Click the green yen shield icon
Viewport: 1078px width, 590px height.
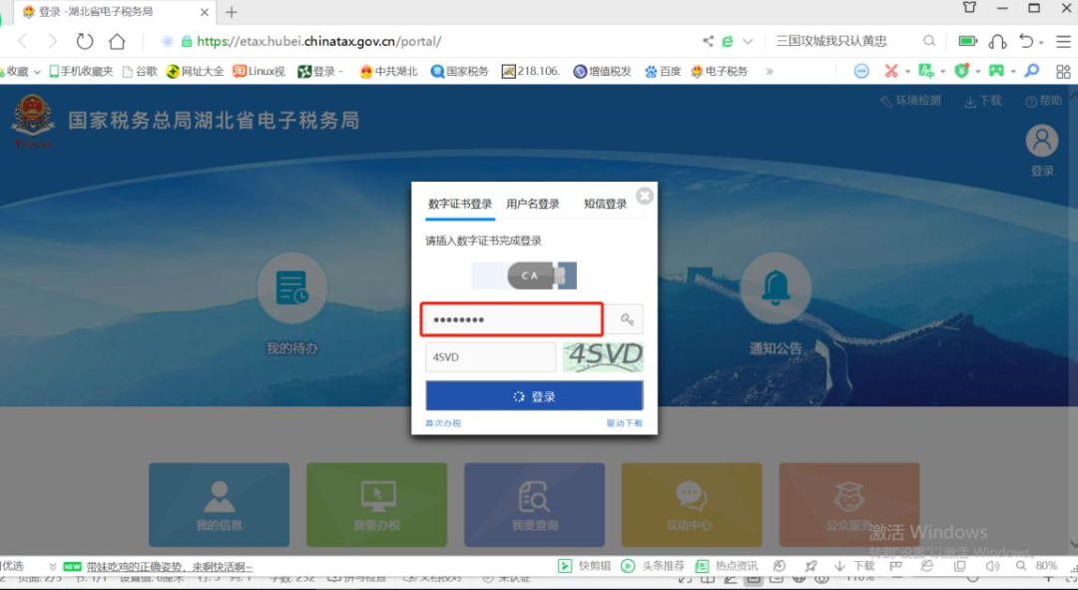[962, 71]
